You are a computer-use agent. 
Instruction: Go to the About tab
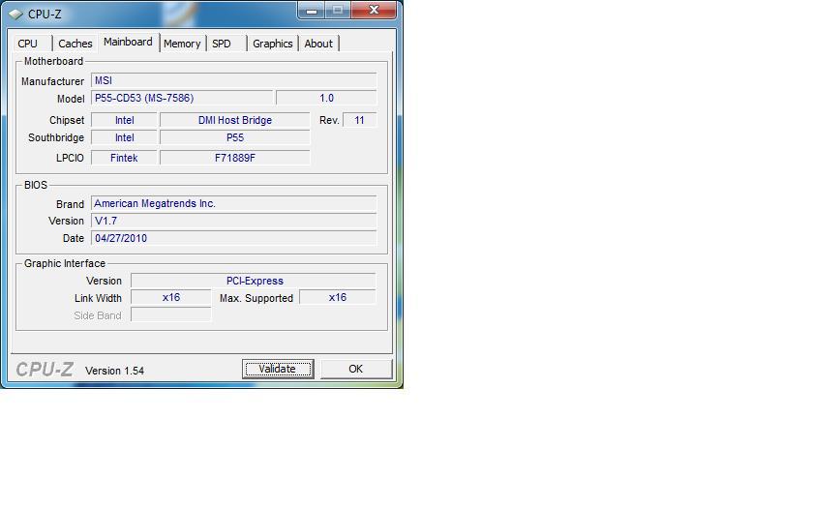click(x=318, y=44)
